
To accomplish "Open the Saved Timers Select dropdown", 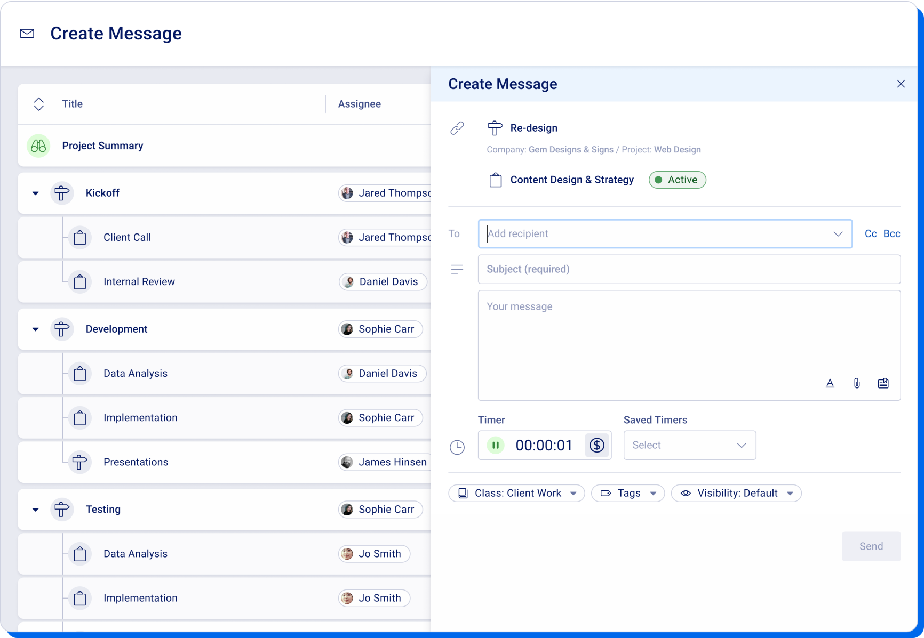I will pos(689,445).
